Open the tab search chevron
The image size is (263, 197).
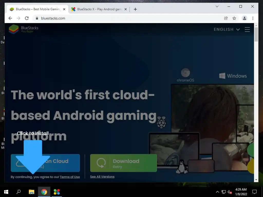click(217, 6)
